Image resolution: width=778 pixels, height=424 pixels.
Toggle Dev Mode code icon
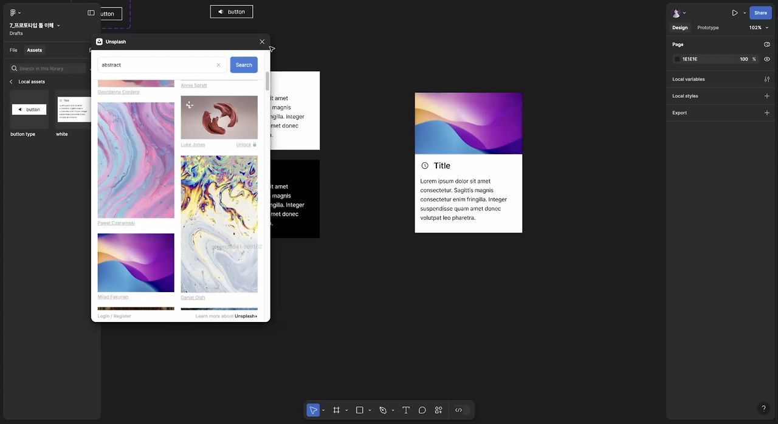click(459, 410)
